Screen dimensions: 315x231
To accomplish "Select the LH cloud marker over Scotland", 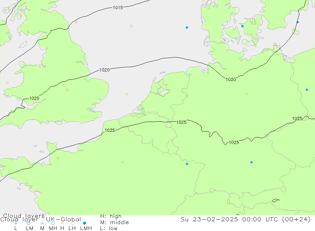I will (21, 16).
